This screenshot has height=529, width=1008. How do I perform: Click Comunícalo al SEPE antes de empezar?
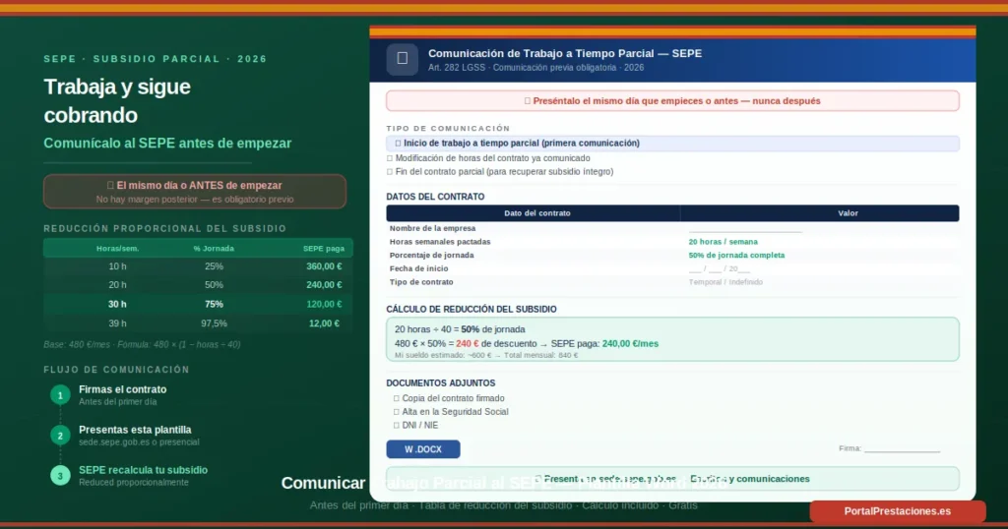point(167,144)
